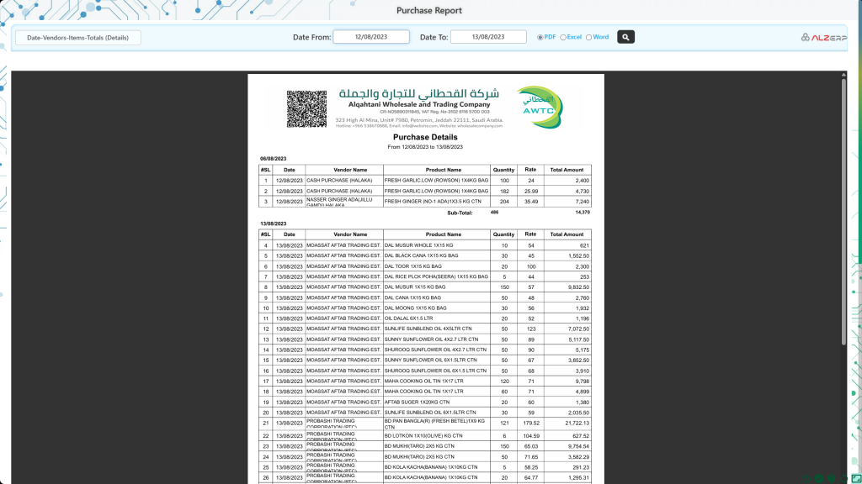862x484 pixels.
Task: Click CASH PURCHASE (HALAKA) in row 1
Action: coord(339,181)
